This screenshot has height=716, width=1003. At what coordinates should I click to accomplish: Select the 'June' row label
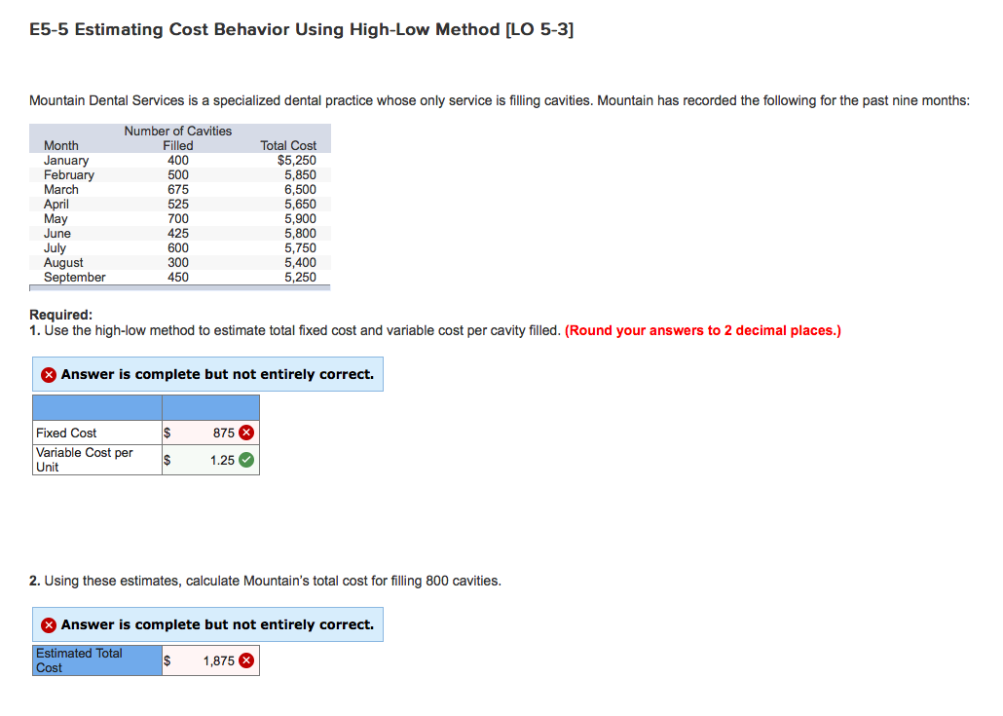click(x=56, y=234)
